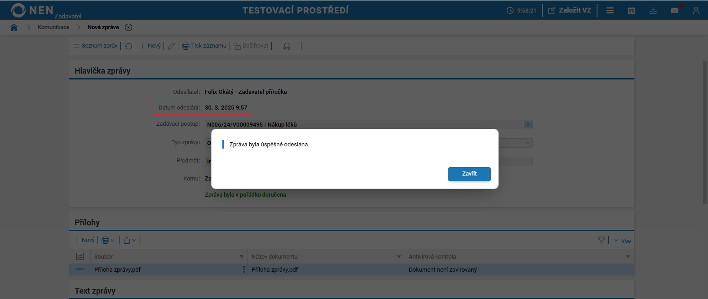Click Tisk záznamu to print the record
The height and width of the screenshot is (299, 708).
click(204, 46)
